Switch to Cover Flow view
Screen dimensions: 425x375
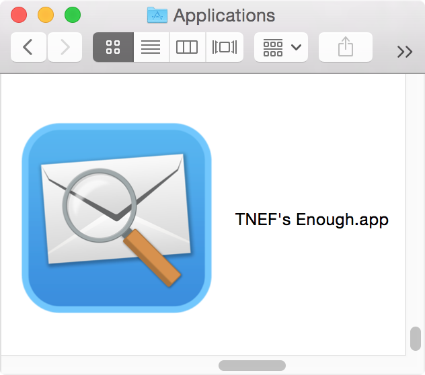[x=225, y=47]
